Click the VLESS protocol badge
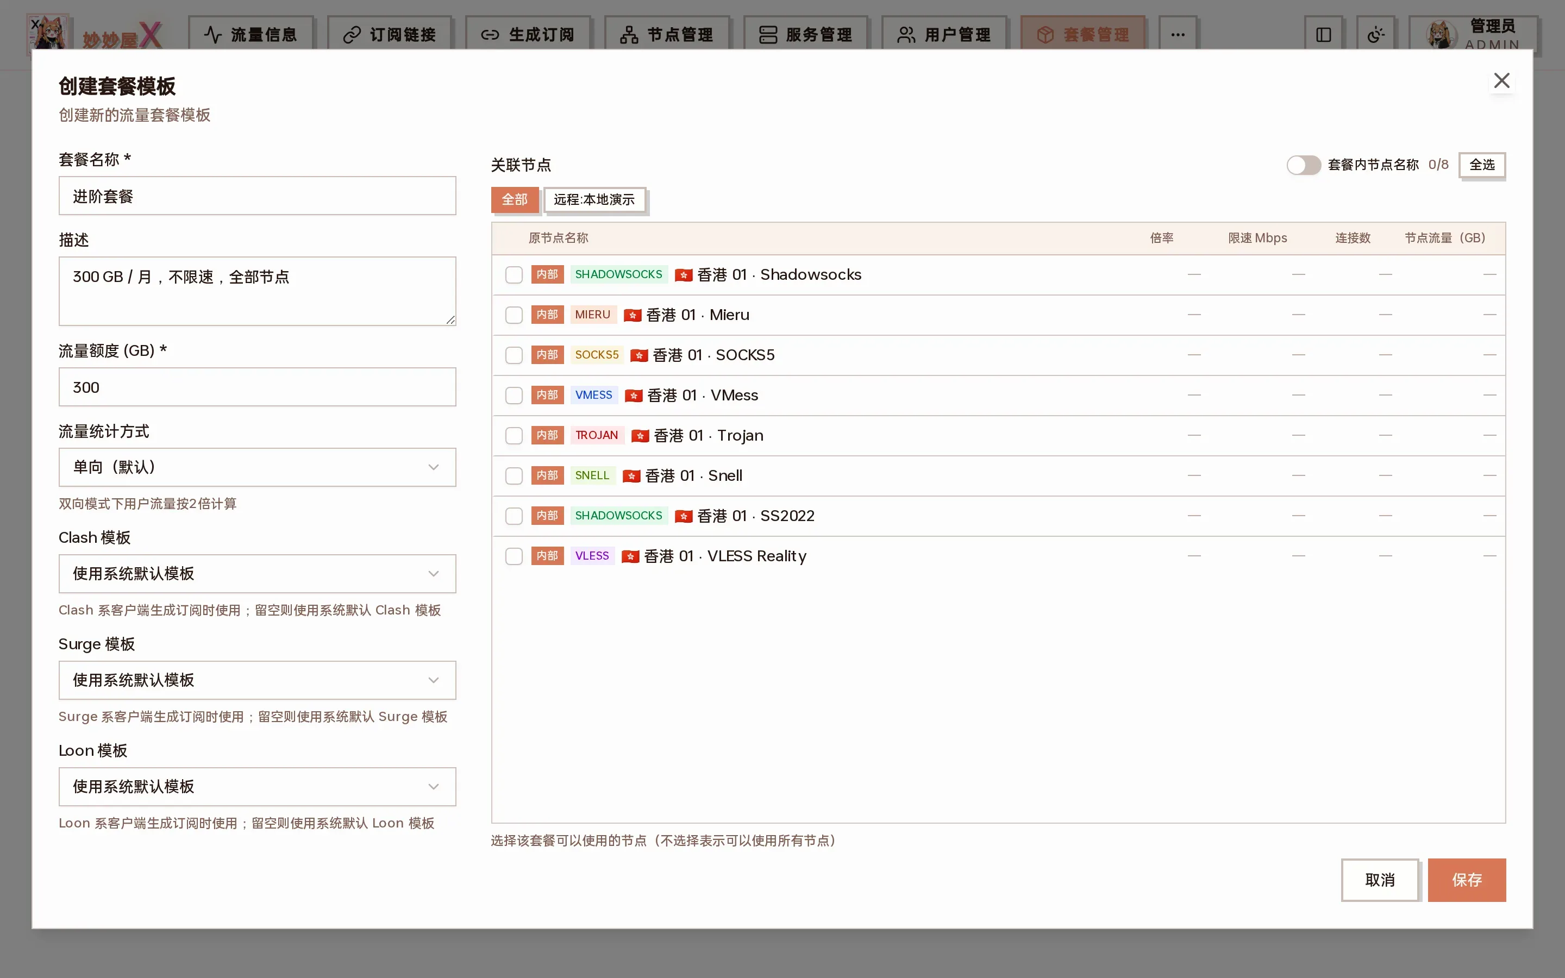Screen dimensions: 1565x978 (592, 556)
